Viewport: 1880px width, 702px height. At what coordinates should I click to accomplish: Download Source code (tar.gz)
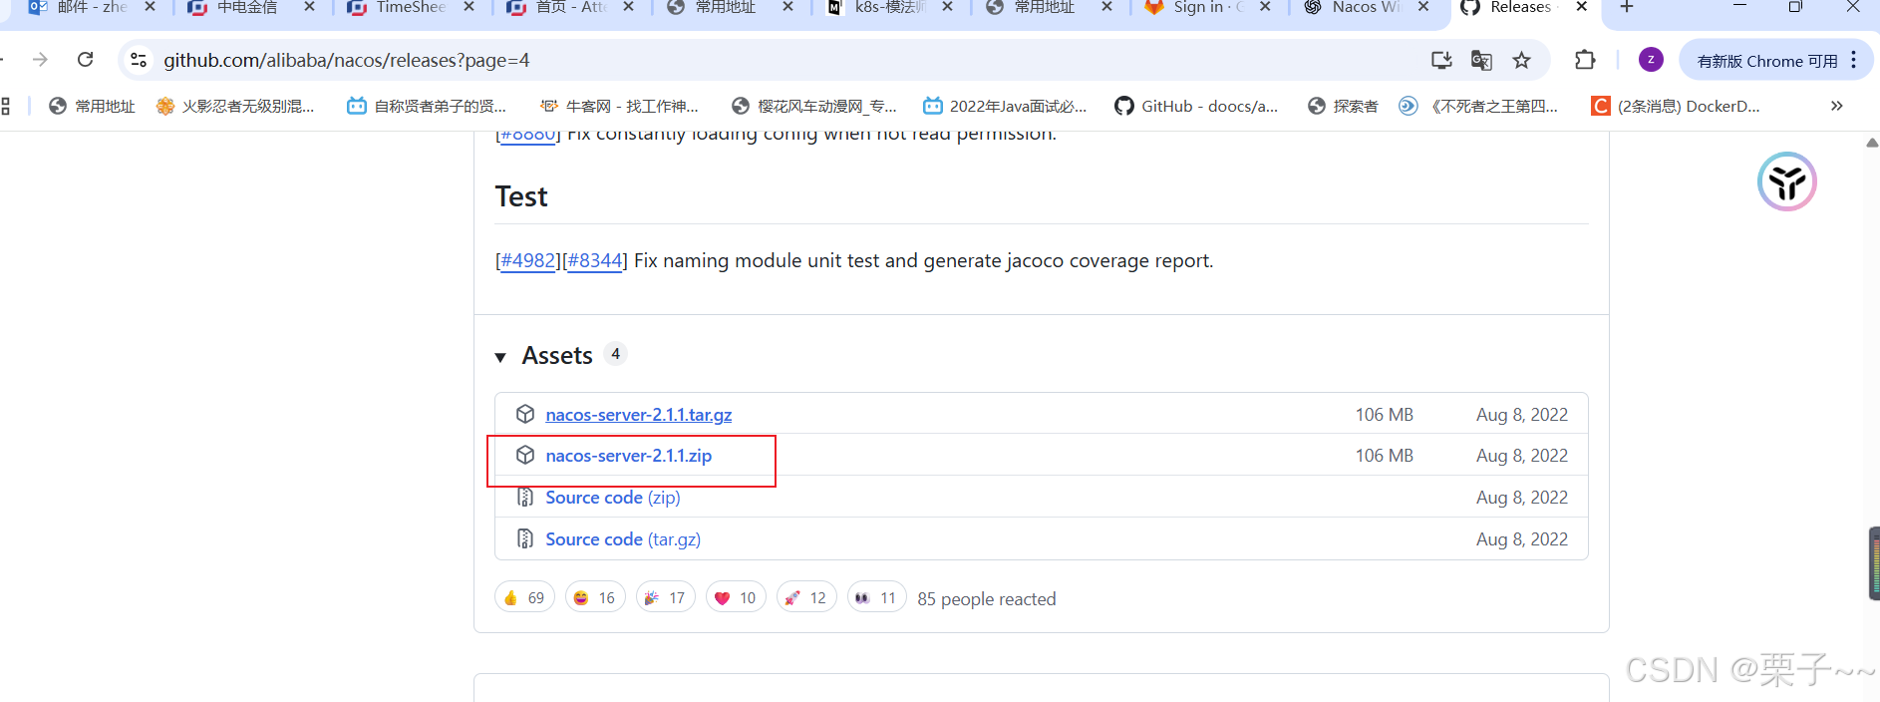point(623,539)
